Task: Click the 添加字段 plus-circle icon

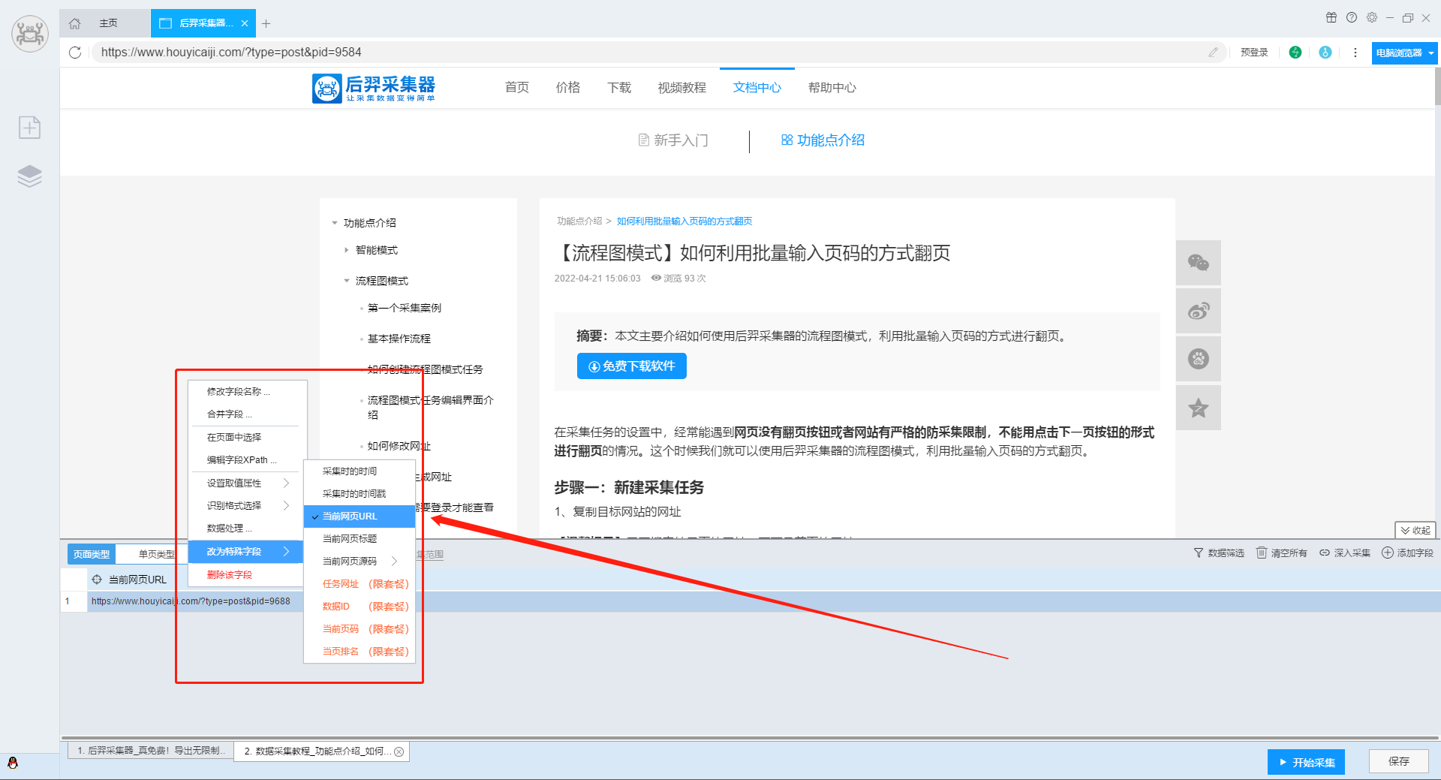Action: [1388, 553]
